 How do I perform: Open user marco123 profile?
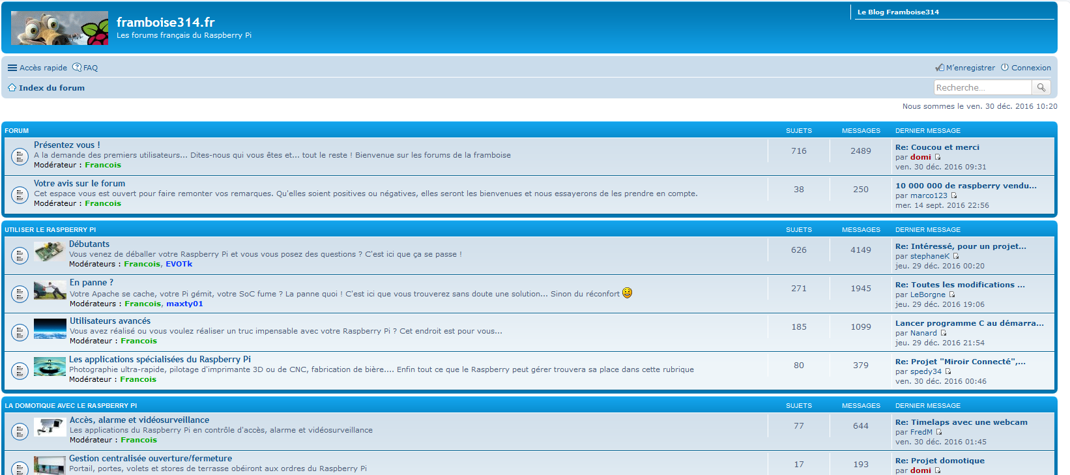929,195
